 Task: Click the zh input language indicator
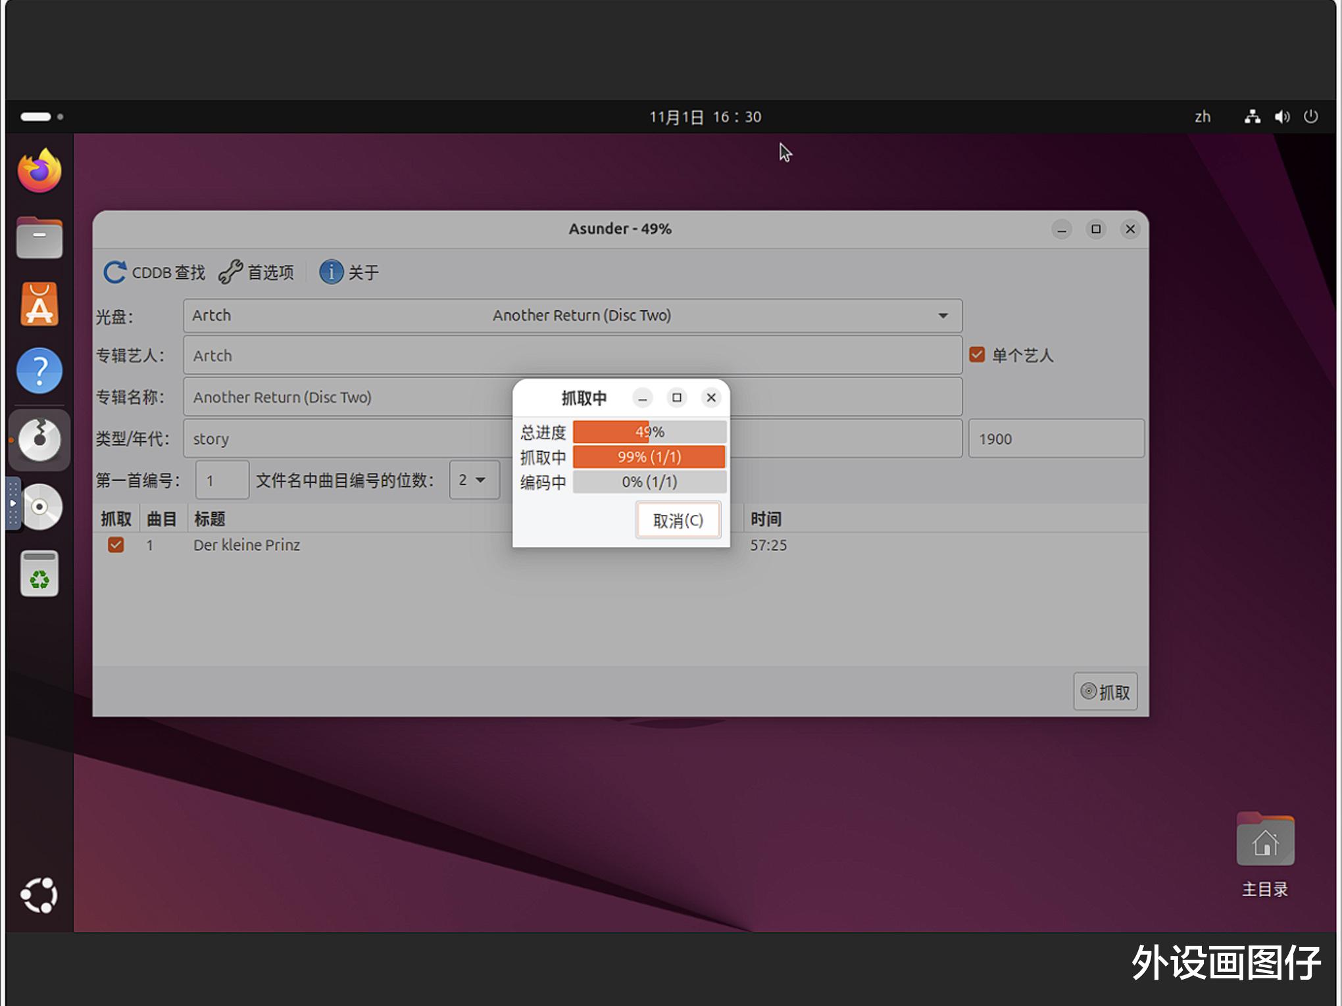pos(1203,117)
